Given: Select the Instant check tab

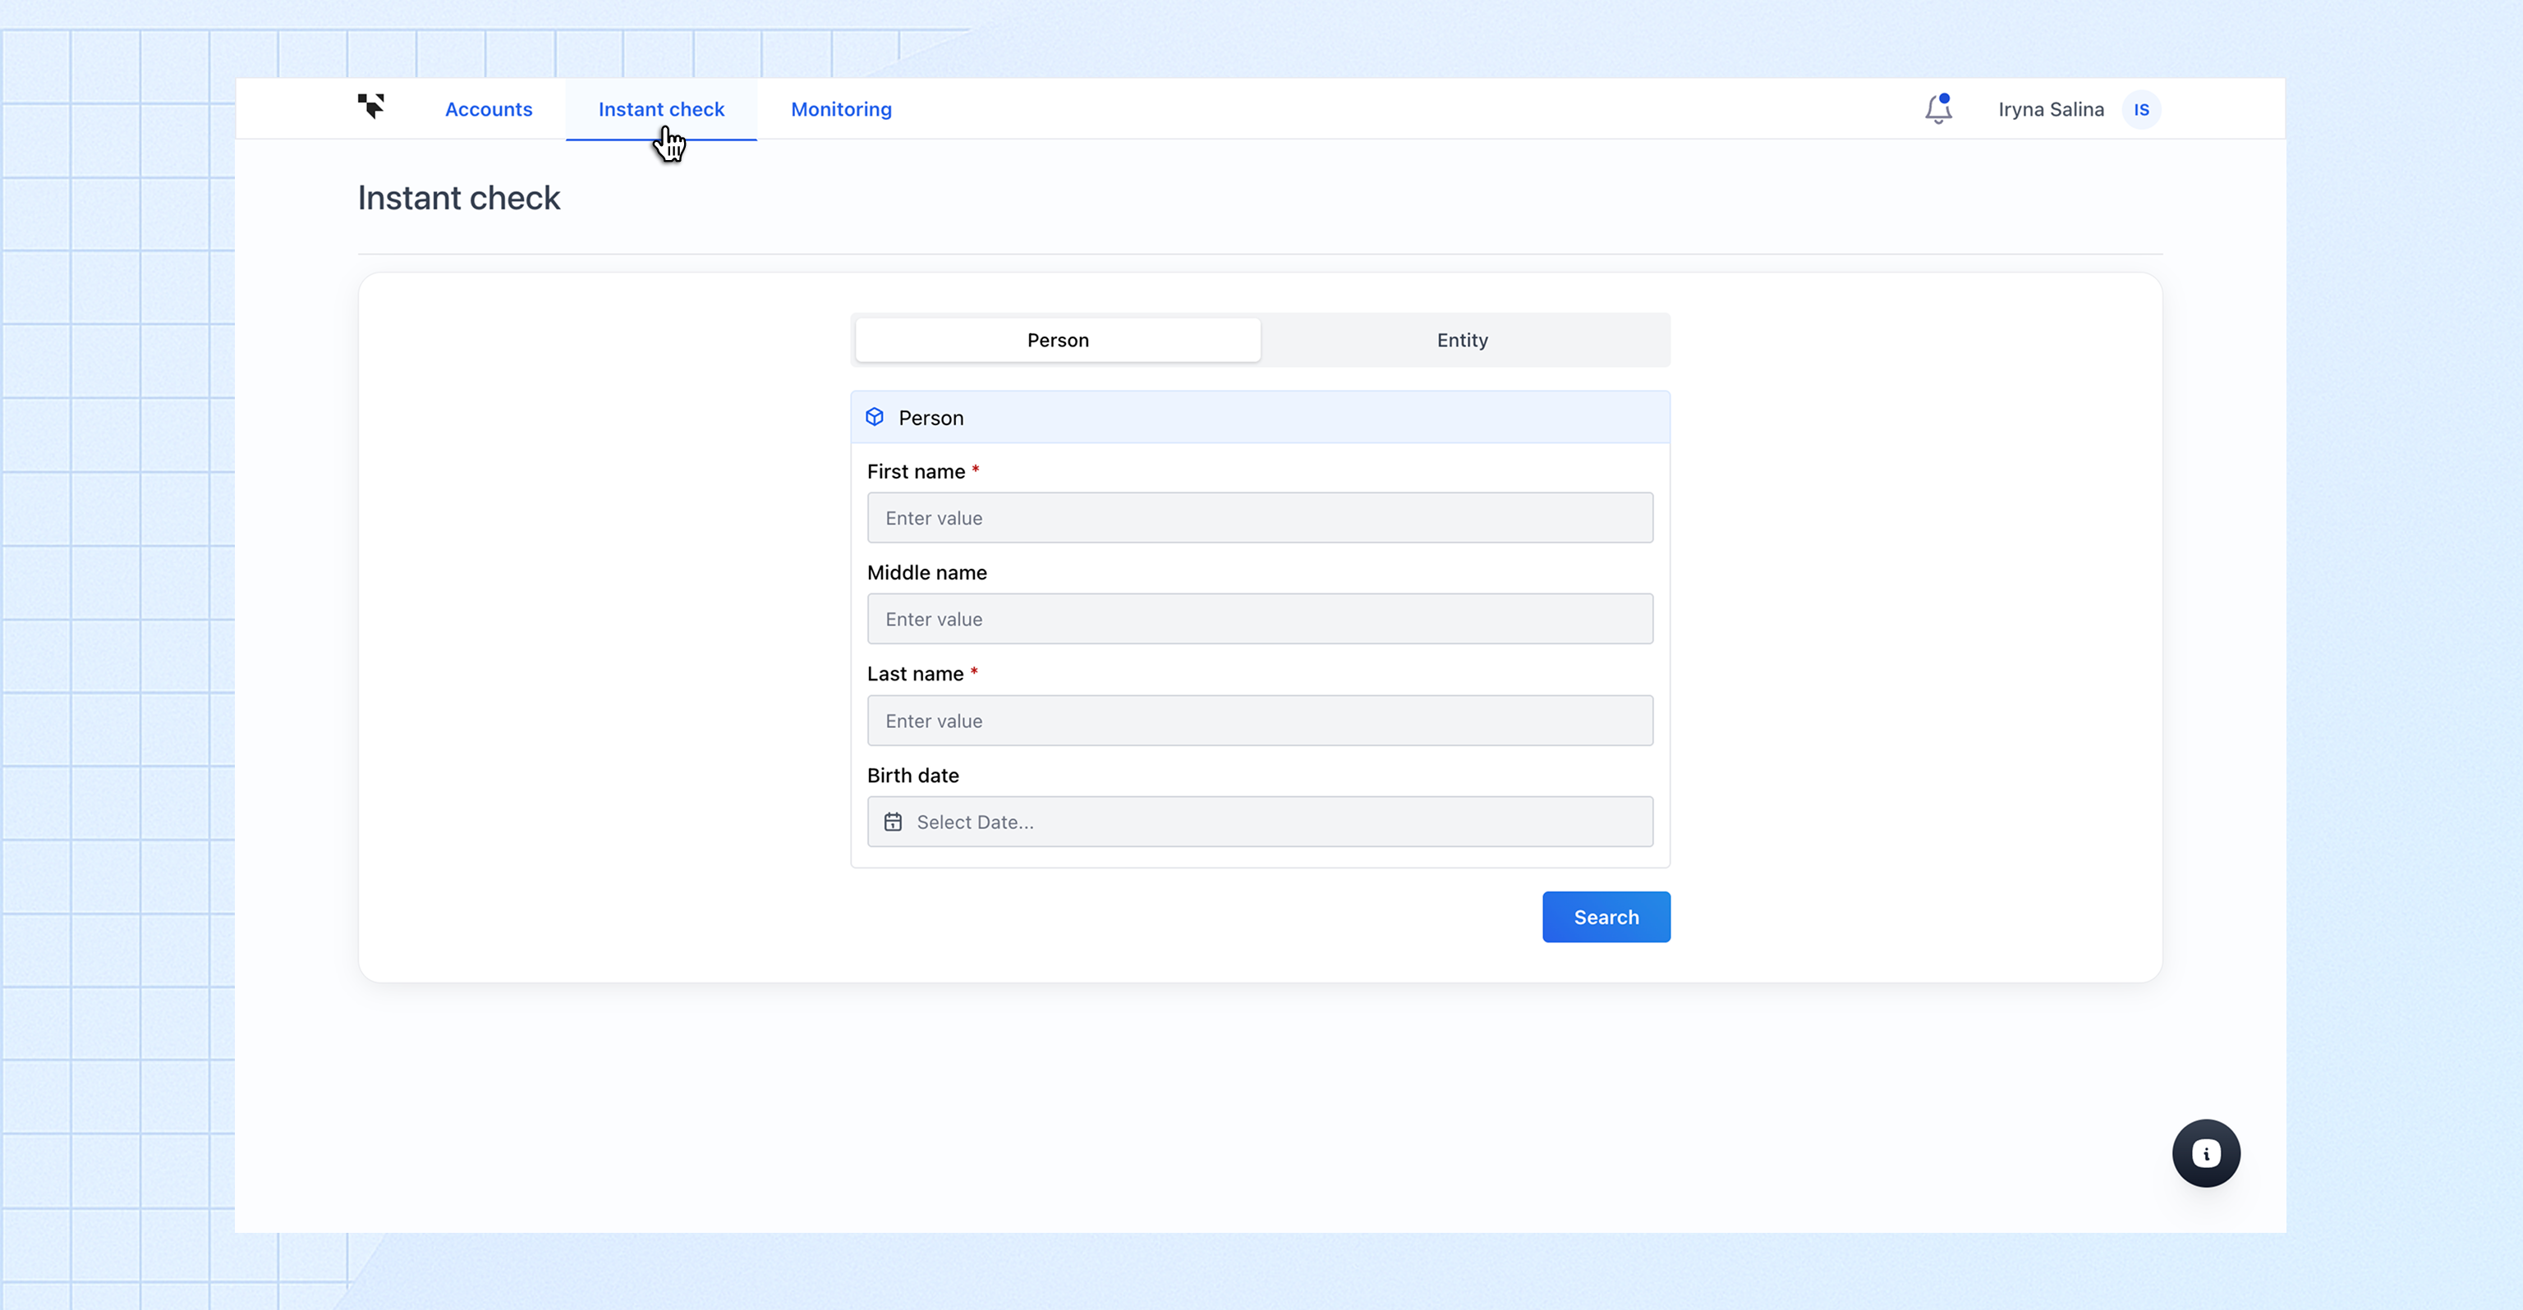Looking at the screenshot, I should (661, 110).
